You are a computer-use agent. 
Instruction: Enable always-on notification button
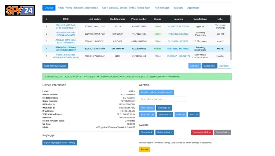(x=156, y=92)
